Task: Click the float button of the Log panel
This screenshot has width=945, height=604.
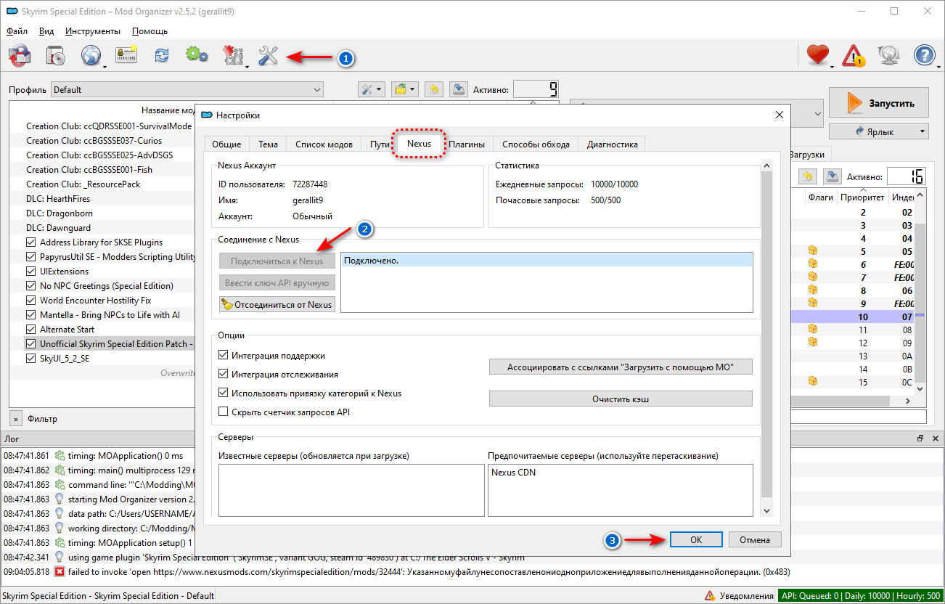Action: click(920, 438)
